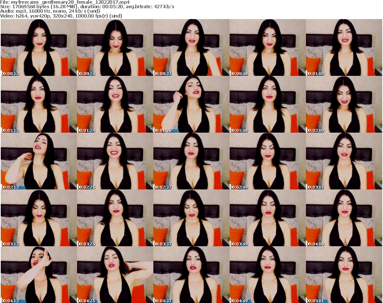Image resolution: width=383 pixels, height=303 pixels.
Task: Click the Video line reading h264, yuv420p
Action: point(61,16)
